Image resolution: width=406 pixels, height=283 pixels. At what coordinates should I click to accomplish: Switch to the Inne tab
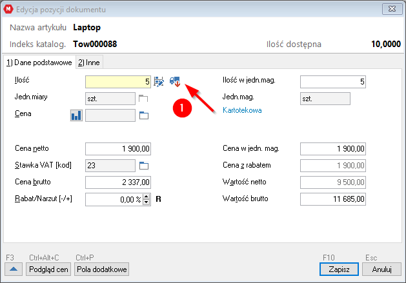click(90, 62)
